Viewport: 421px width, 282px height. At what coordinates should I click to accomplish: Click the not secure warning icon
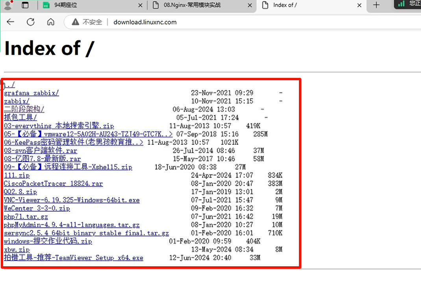[x=75, y=22]
